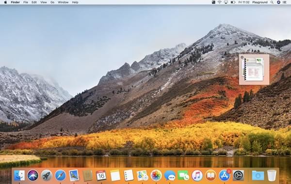The image size is (291, 184).
Task: Open App Store with notification badge
Action: pyautogui.click(x=225, y=175)
